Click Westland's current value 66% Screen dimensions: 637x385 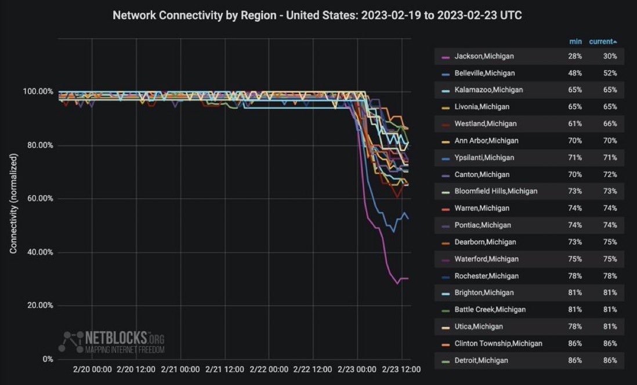tap(610, 124)
